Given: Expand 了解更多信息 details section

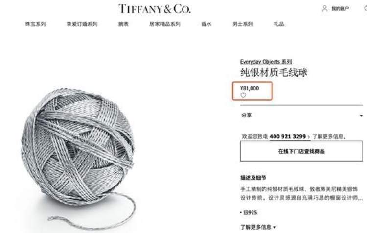Looking at the screenshot, I should click(258, 227).
